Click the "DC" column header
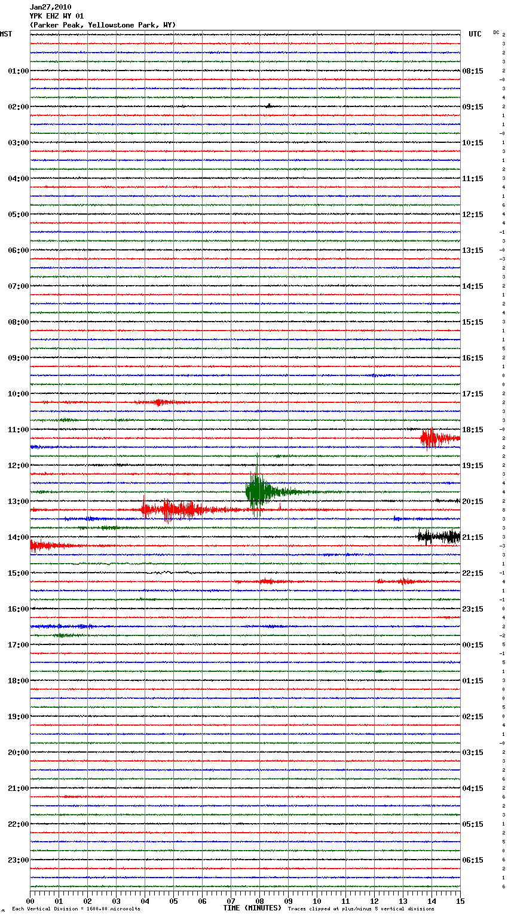The width and height of the screenshot is (508, 917). (496, 32)
